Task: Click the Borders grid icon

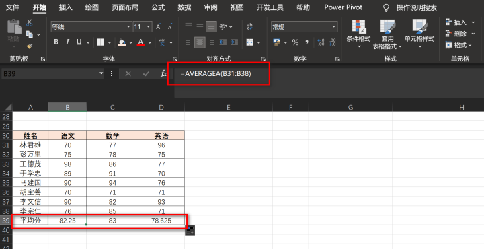Action: click(100, 42)
